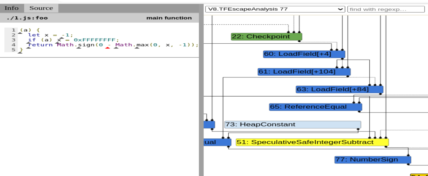Click the gray marker below 'max' on line 4
The height and width of the screenshot is (176, 428).
click(x=137, y=48)
